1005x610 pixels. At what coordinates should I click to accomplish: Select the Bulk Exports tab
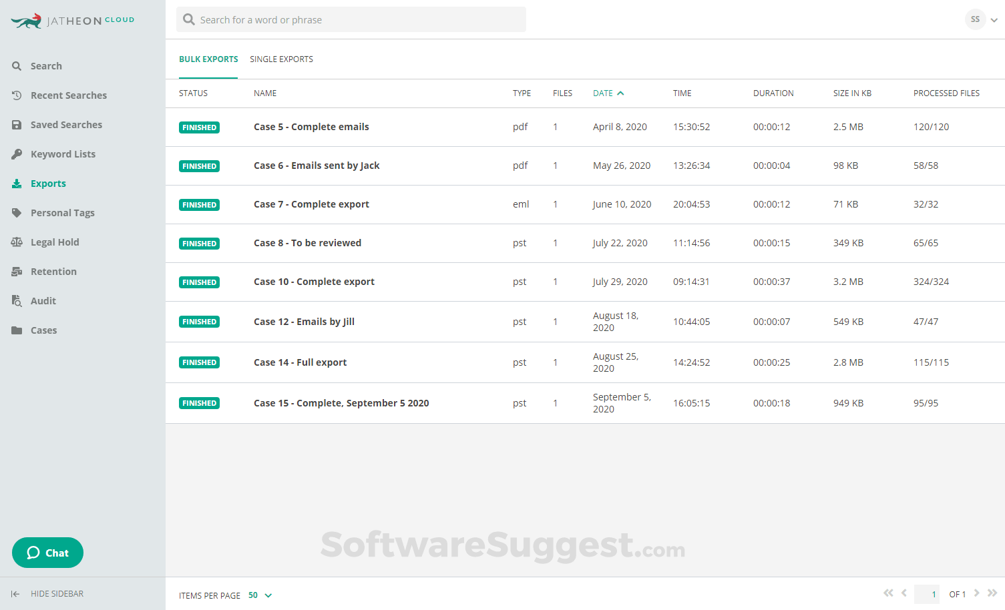coord(208,59)
